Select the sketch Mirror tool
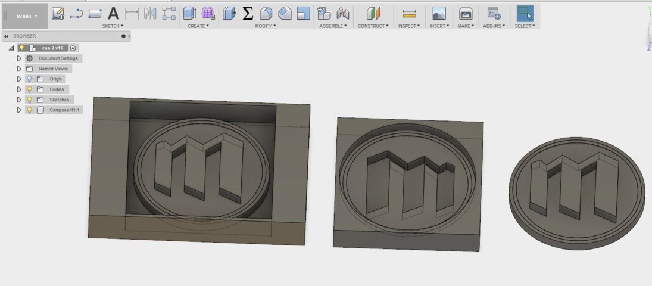The height and width of the screenshot is (286, 652). [x=150, y=14]
